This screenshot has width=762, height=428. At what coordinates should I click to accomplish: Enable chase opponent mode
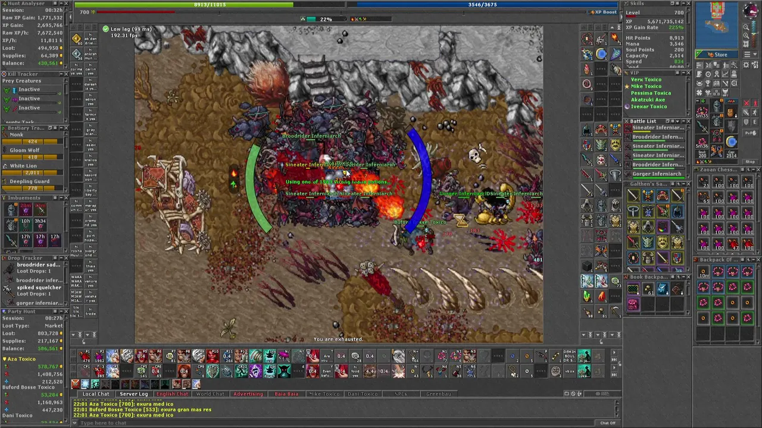tap(755, 112)
